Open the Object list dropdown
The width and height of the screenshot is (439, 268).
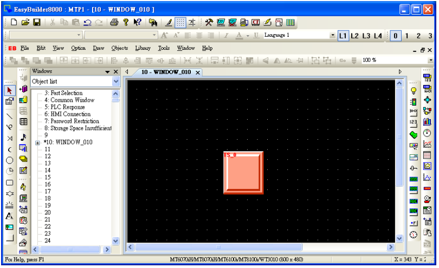(116, 81)
